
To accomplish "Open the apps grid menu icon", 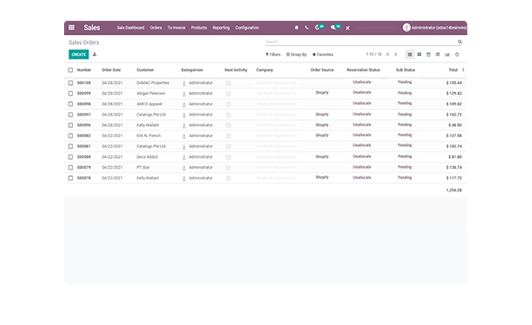I will click(71, 27).
